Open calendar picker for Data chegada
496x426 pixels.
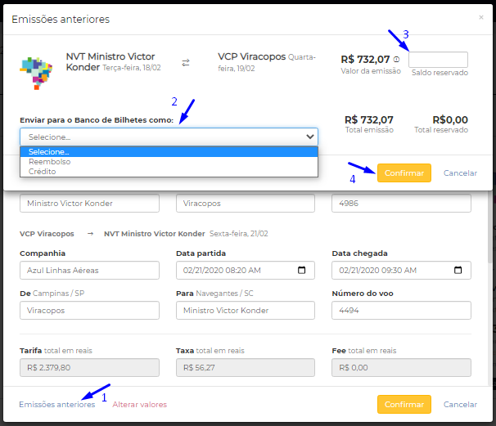[x=458, y=271]
